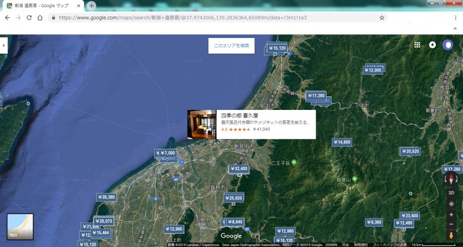Select the ¥14,600 price marker
This screenshot has height=247, width=463.
(x=342, y=142)
